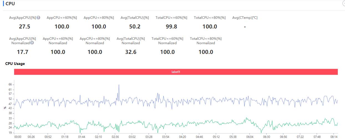The width and height of the screenshot is (345, 139).
Task: Click the 00:00 tick on time axis
Action: click(18, 137)
